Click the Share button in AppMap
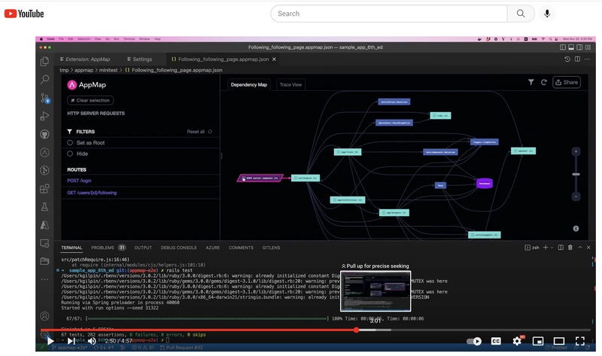The height and width of the screenshot is (356, 602). point(567,82)
